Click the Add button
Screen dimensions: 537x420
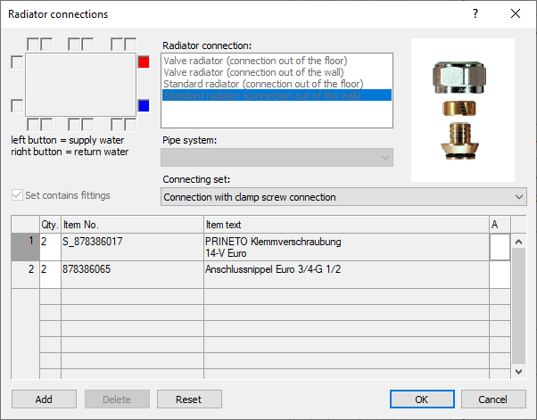point(44,399)
